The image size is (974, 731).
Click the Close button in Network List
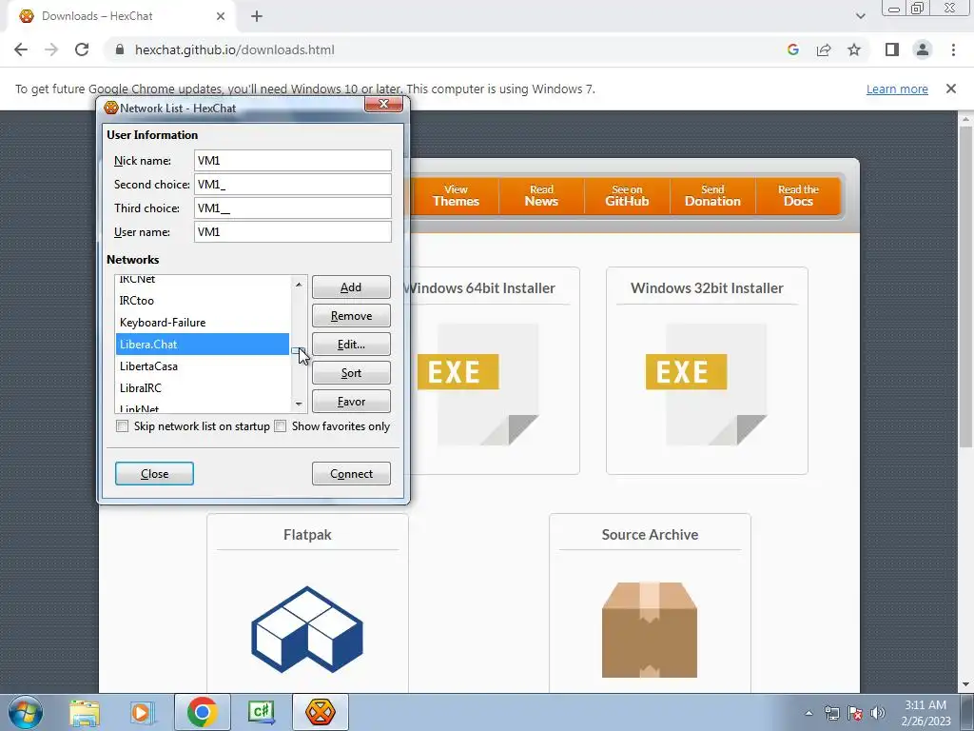tap(154, 474)
